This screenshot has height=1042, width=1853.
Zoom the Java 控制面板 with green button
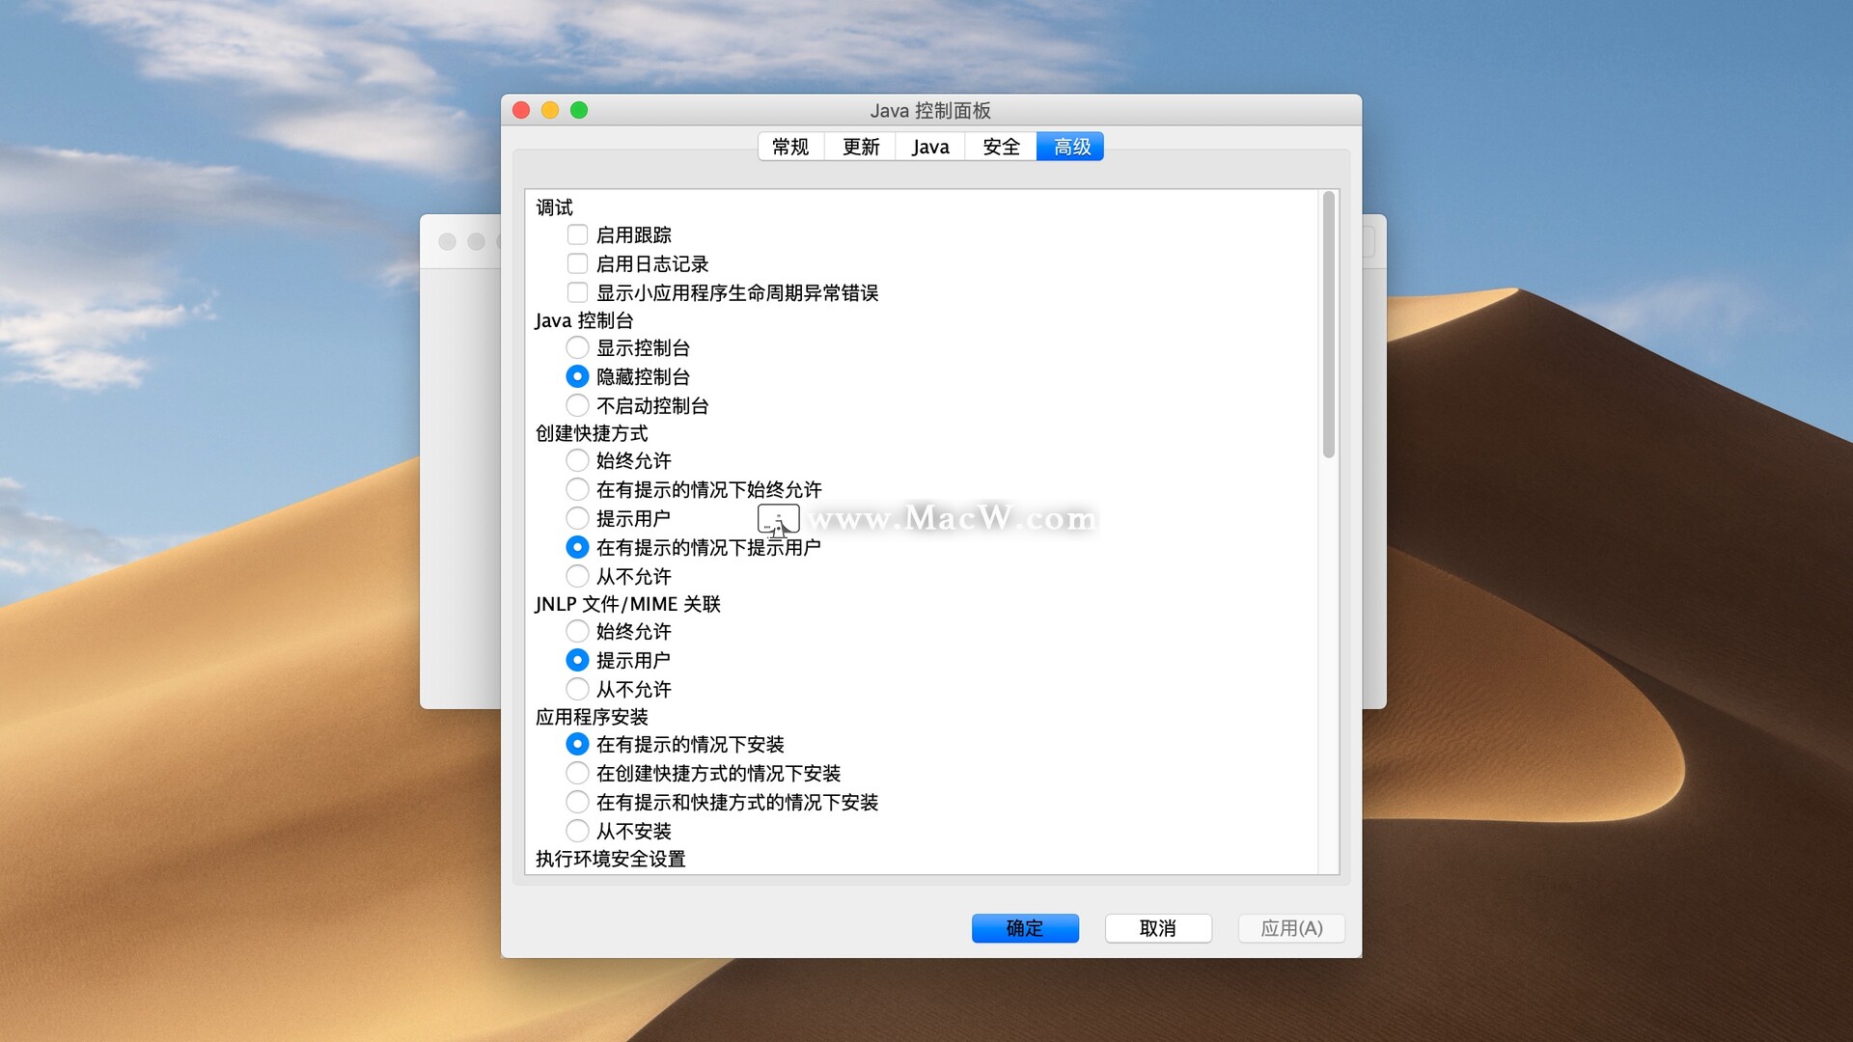tap(579, 110)
